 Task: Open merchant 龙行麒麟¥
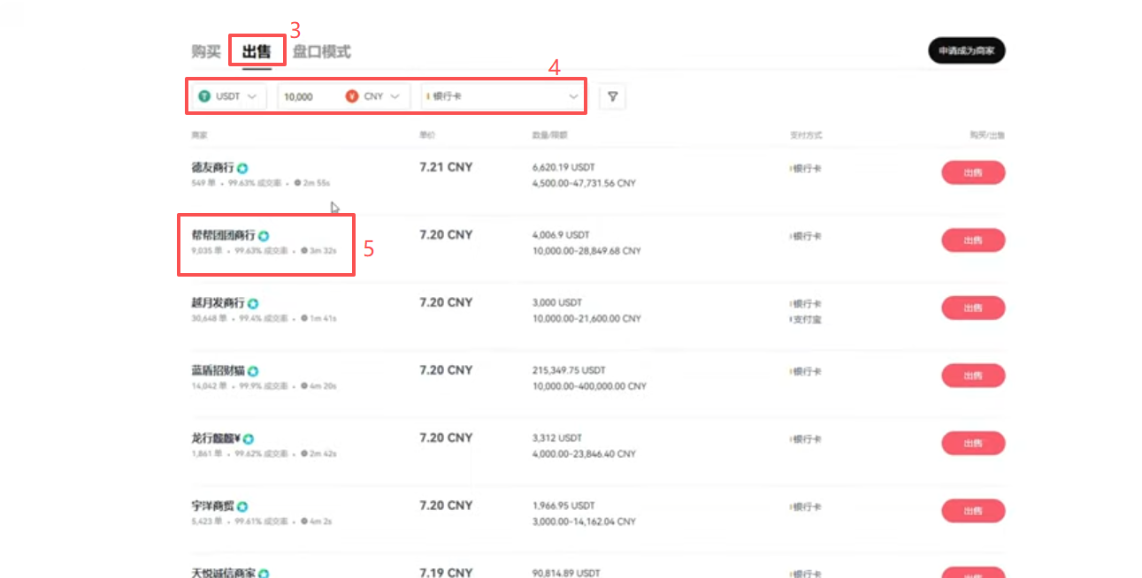click(x=216, y=438)
